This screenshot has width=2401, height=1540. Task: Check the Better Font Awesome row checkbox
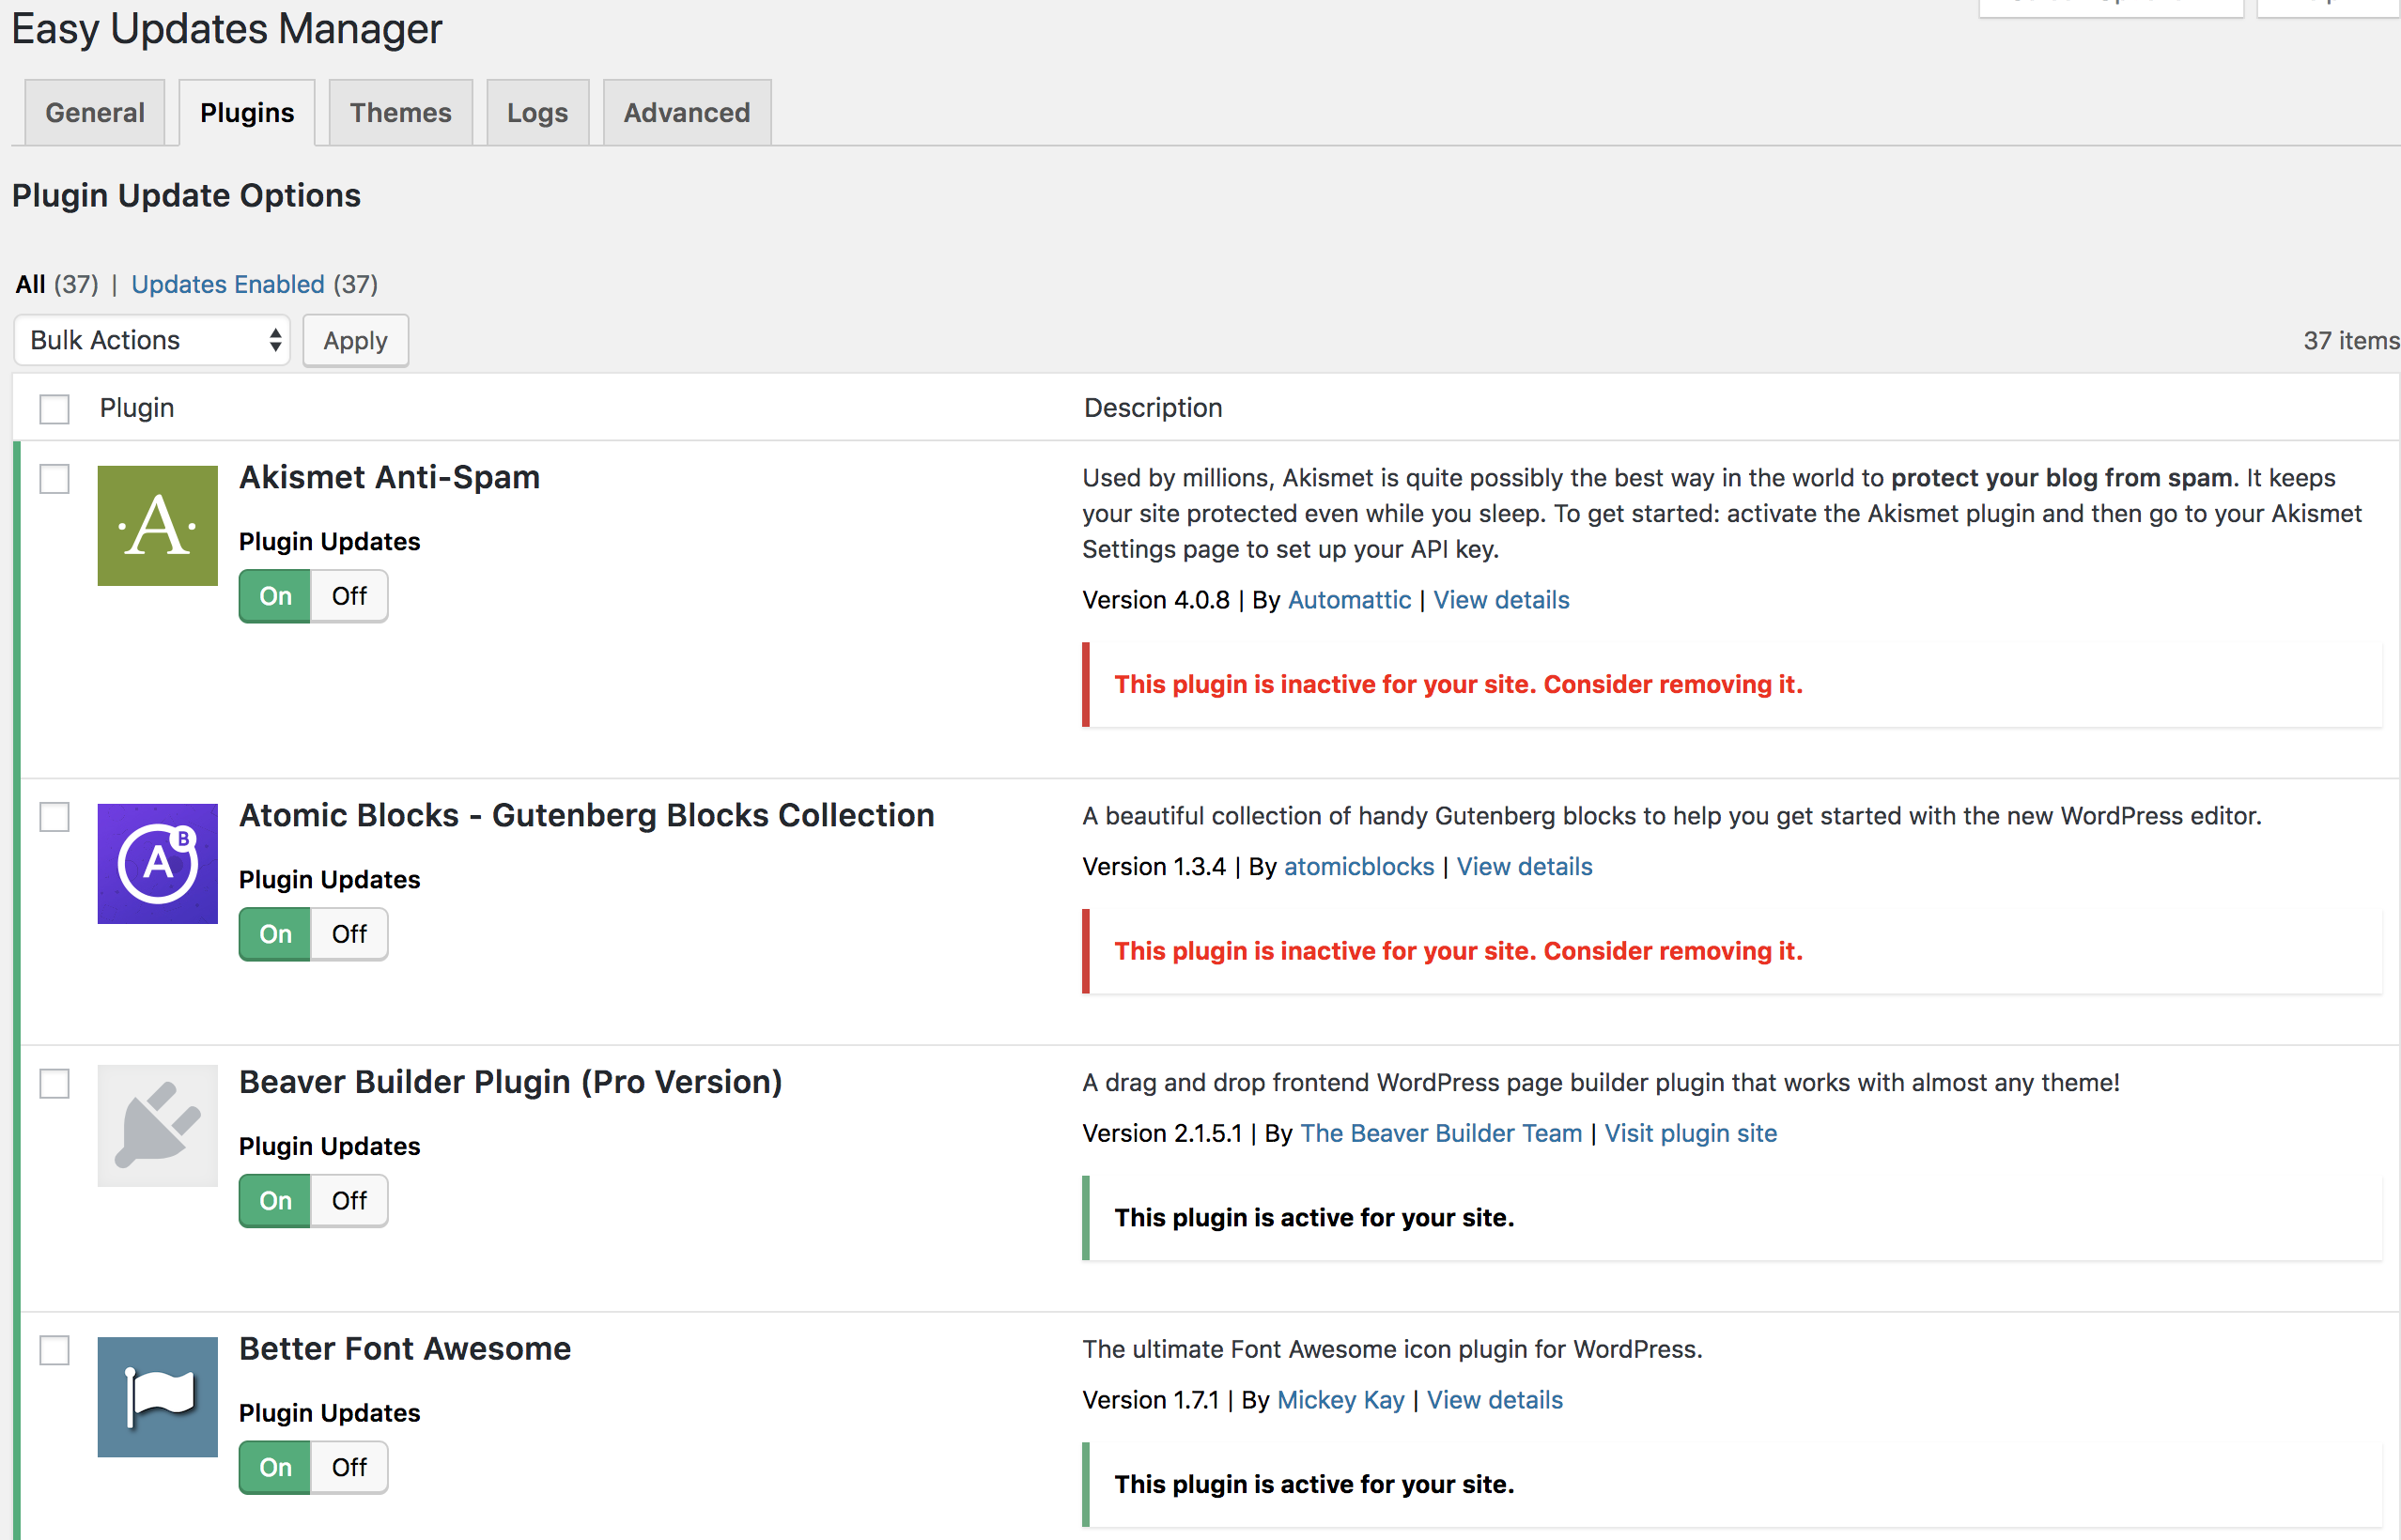tap(54, 1350)
